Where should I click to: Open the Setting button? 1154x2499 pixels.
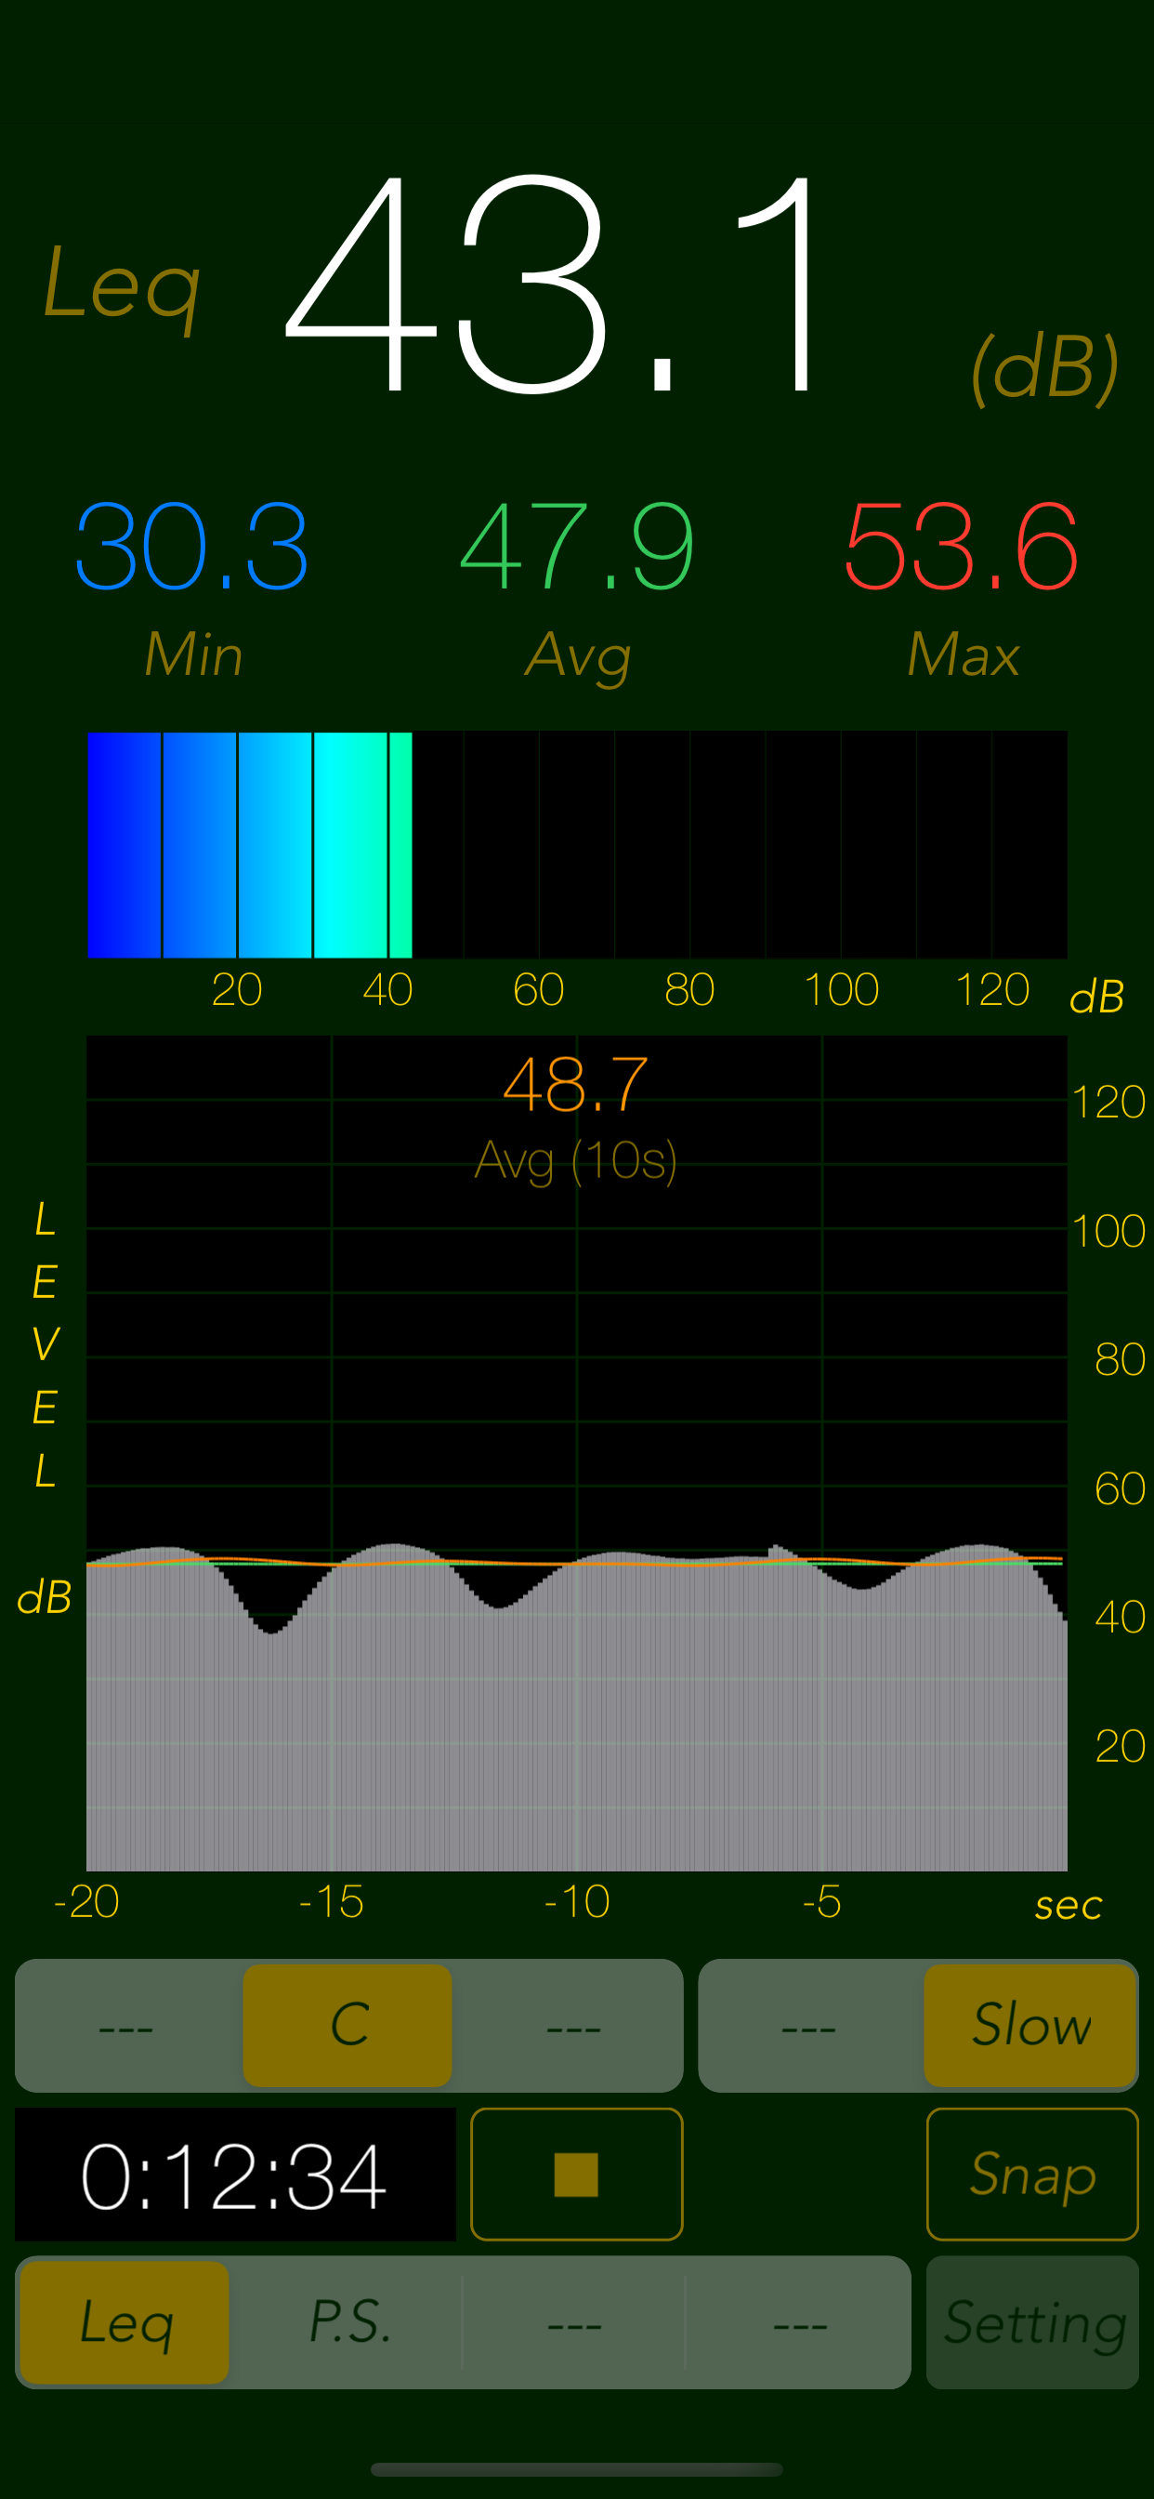(x=1031, y=2322)
